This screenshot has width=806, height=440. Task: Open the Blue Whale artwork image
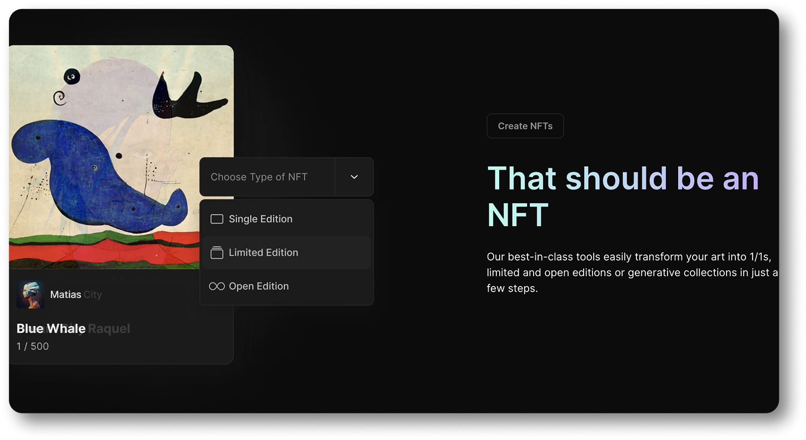[x=121, y=157]
